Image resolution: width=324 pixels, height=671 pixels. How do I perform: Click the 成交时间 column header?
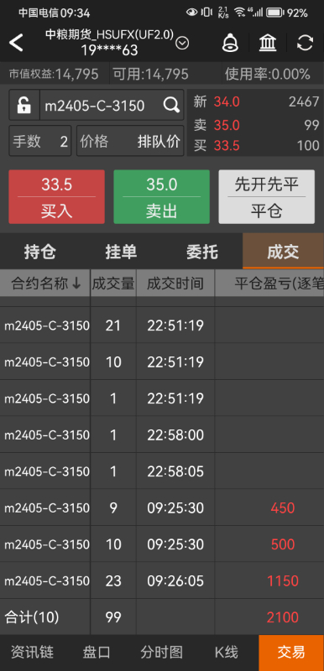point(175,283)
